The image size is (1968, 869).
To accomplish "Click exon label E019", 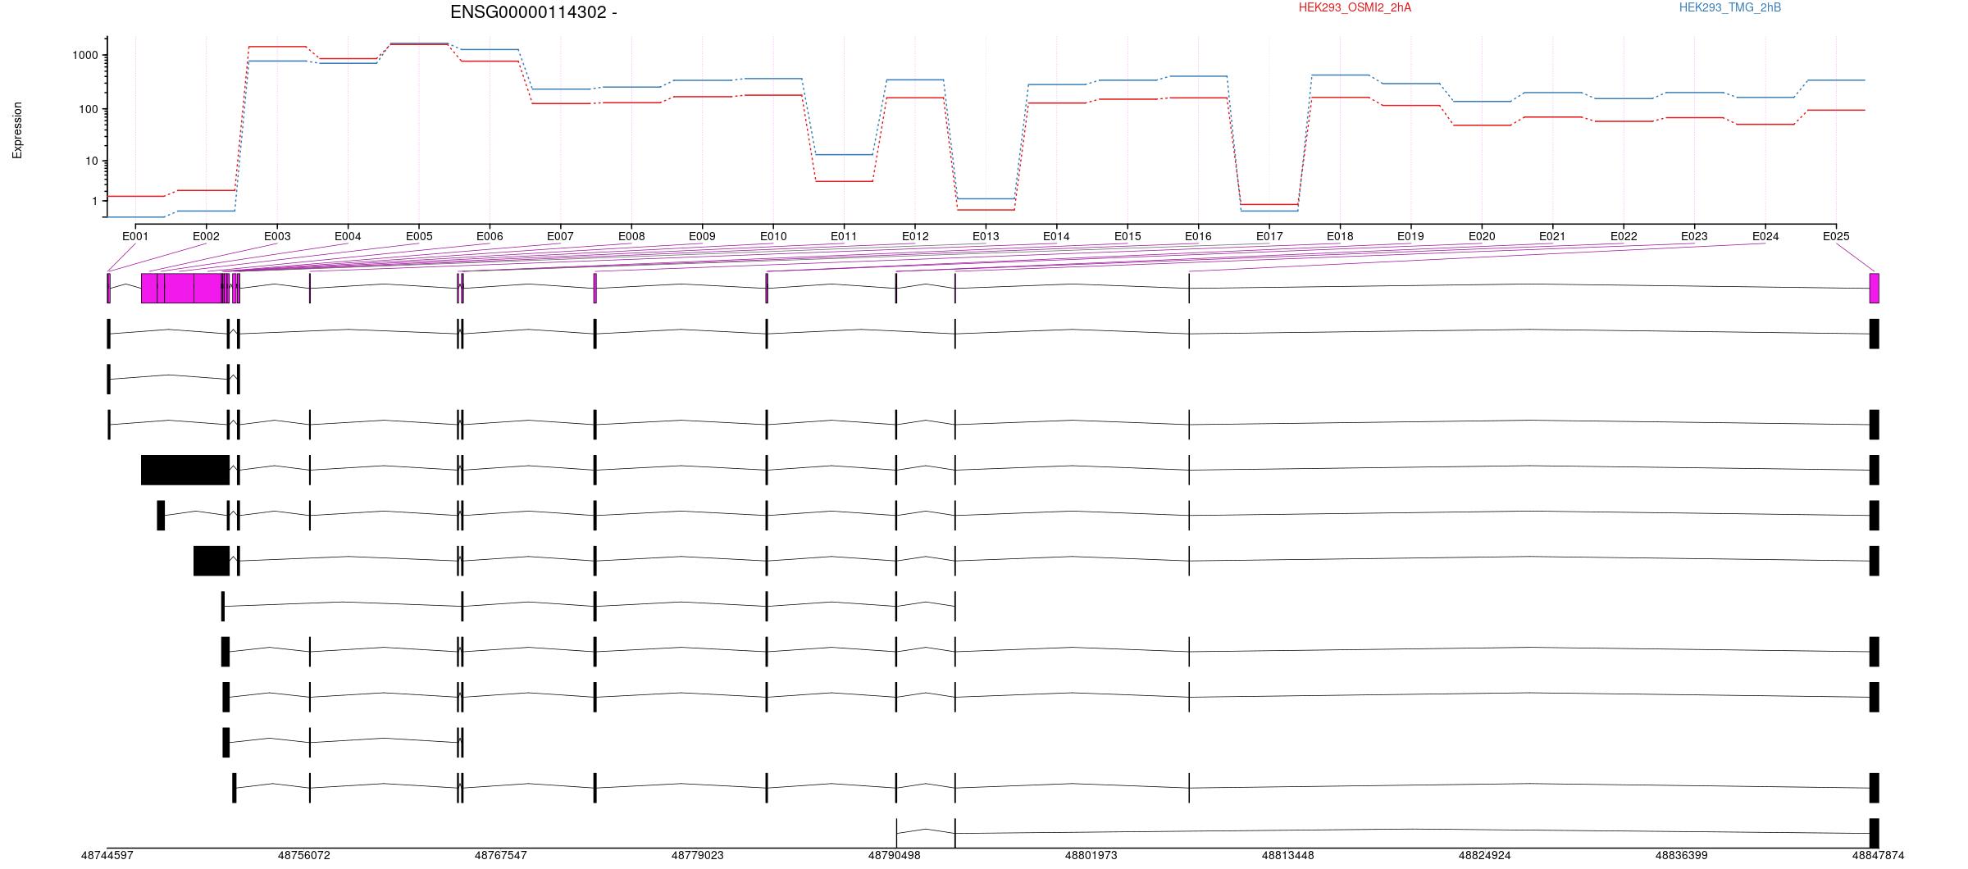I will [x=1410, y=236].
